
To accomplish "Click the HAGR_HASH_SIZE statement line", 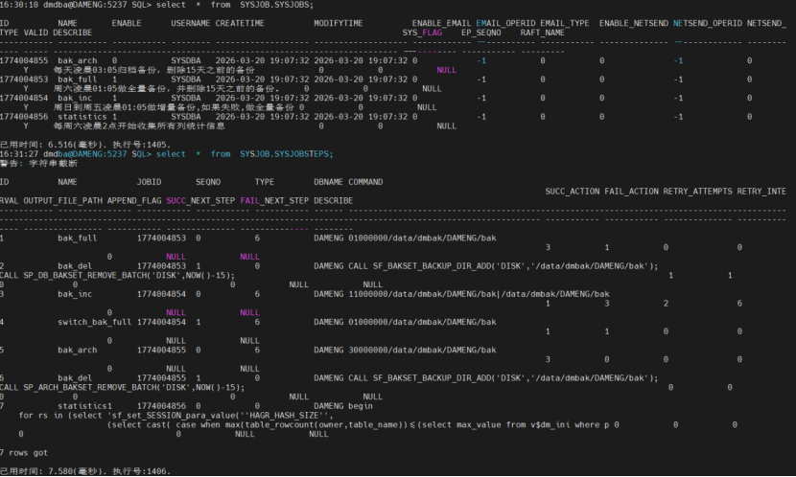I will pyautogui.click(x=176, y=416).
